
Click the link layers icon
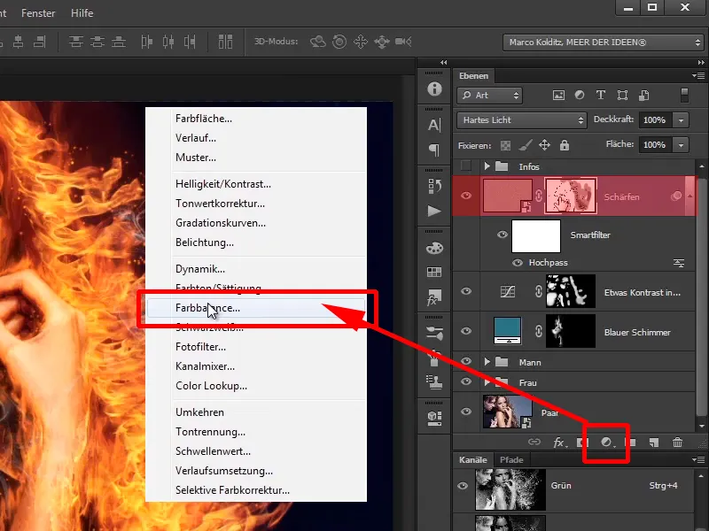point(534,442)
